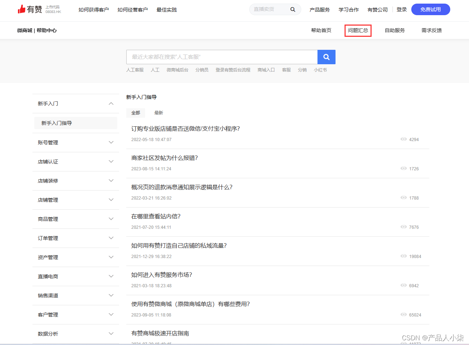The height and width of the screenshot is (345, 469).
Task: Click the 人工 search suggestion
Action: pyautogui.click(x=155, y=70)
